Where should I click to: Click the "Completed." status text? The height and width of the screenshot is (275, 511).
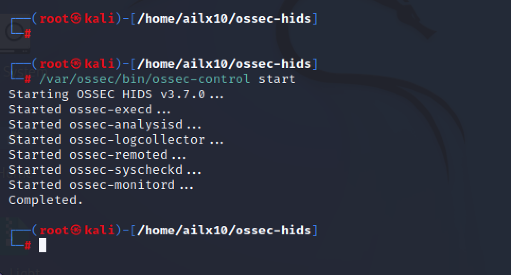tap(46, 200)
